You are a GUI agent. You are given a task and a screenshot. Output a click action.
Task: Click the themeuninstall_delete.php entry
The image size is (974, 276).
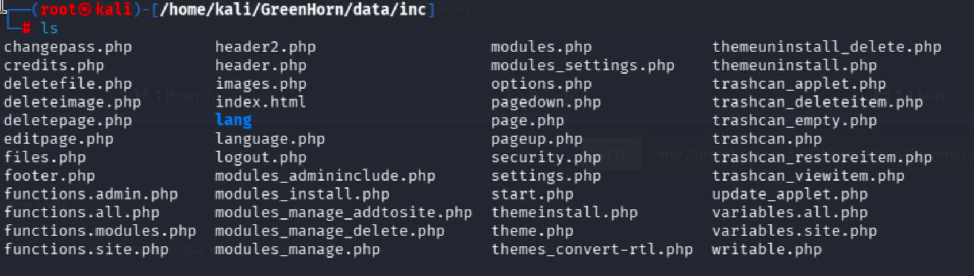826,47
